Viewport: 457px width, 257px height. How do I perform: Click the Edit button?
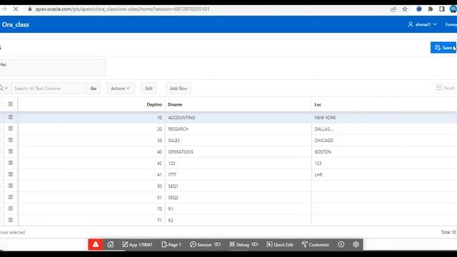click(x=149, y=89)
